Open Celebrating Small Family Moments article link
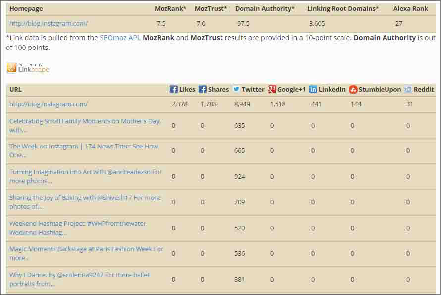441x295 pixels. click(x=85, y=121)
